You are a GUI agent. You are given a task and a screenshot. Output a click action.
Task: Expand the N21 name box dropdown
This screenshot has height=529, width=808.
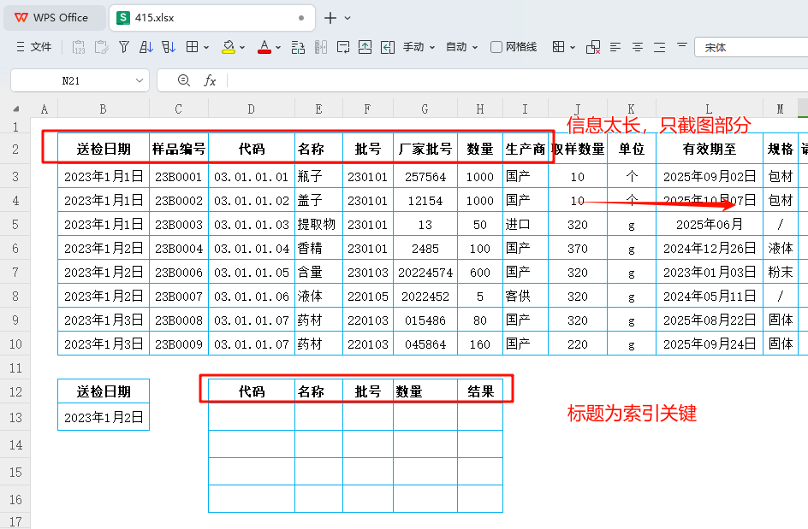pos(140,81)
